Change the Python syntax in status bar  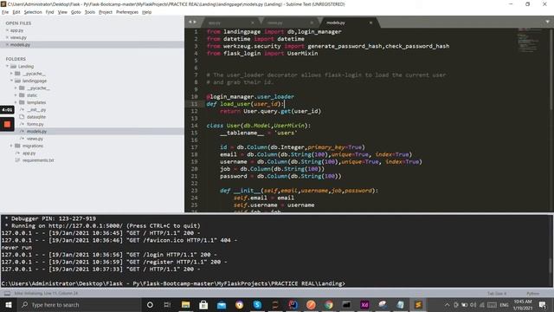532,293
